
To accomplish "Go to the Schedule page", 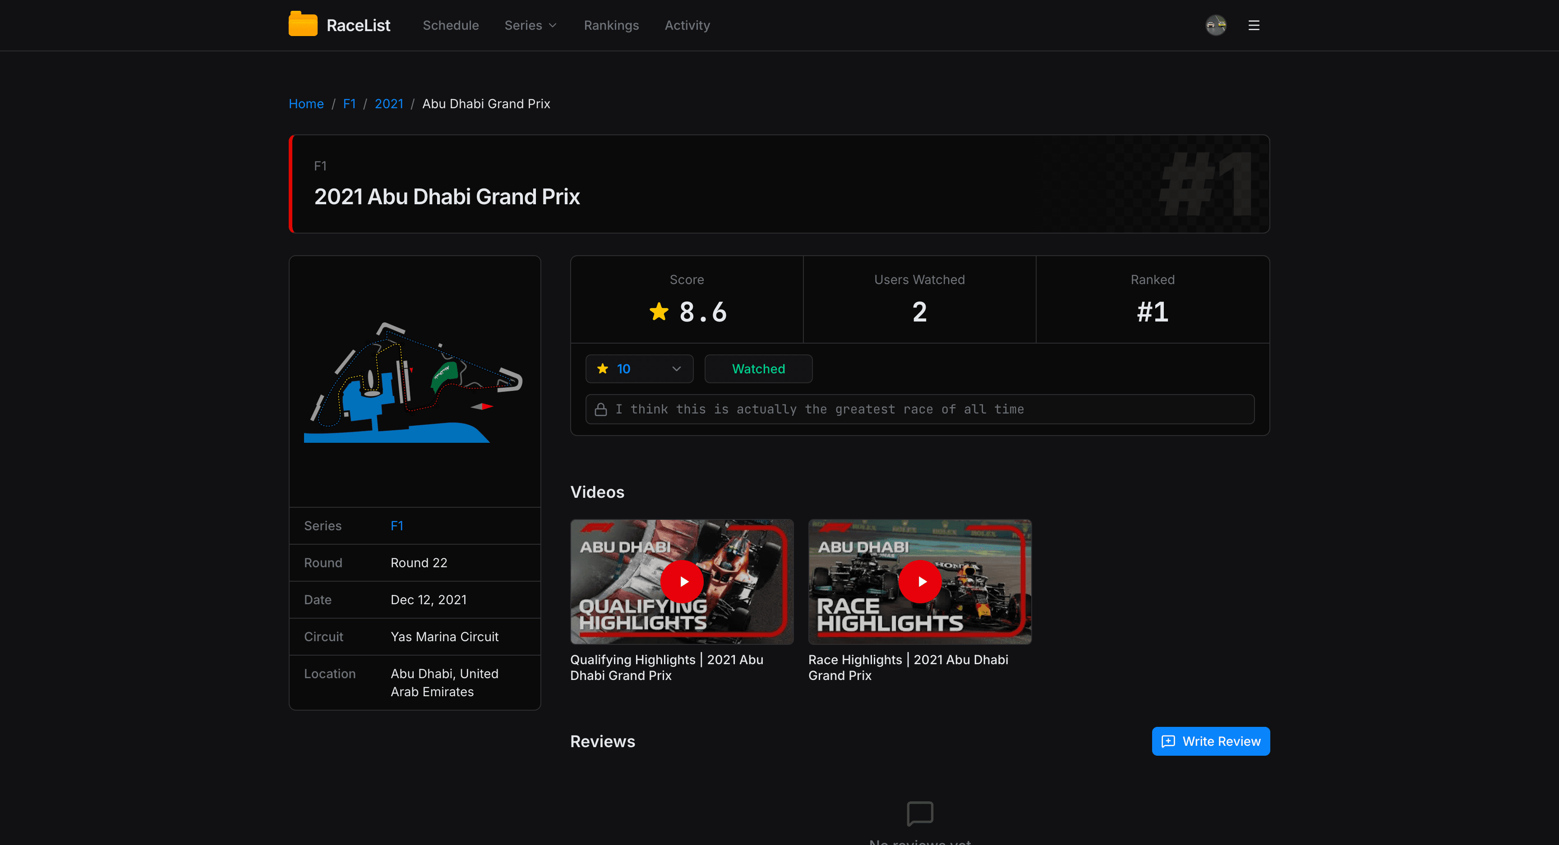I will coord(450,25).
